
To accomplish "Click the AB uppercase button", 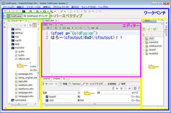I will (93, 28).
